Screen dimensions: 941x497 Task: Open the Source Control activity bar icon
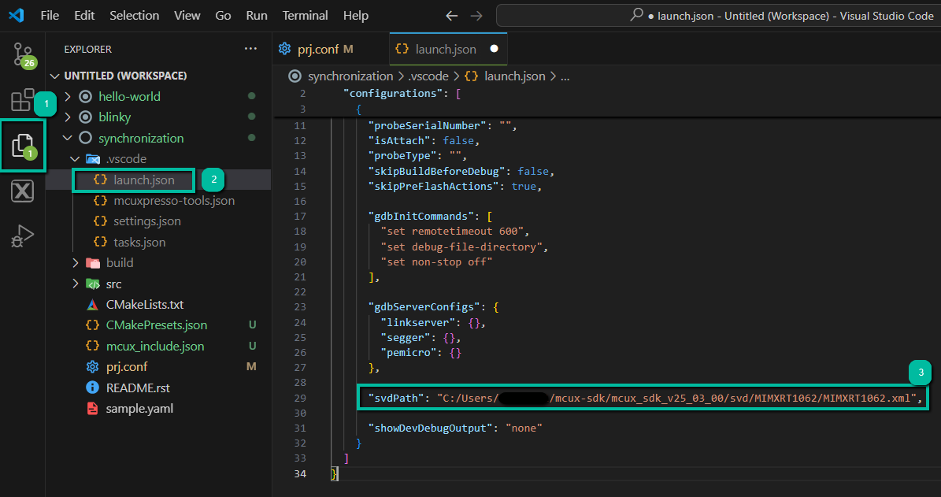[x=22, y=54]
